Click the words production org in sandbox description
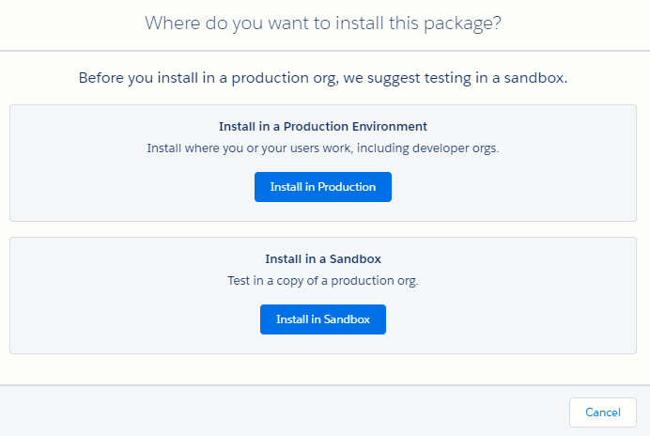Viewport: 650px width, 436px height. click(x=374, y=281)
